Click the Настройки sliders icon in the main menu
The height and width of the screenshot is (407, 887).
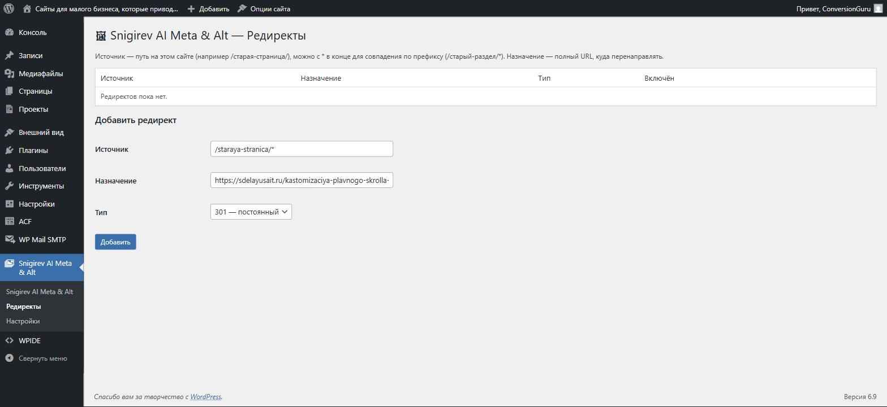(9, 204)
